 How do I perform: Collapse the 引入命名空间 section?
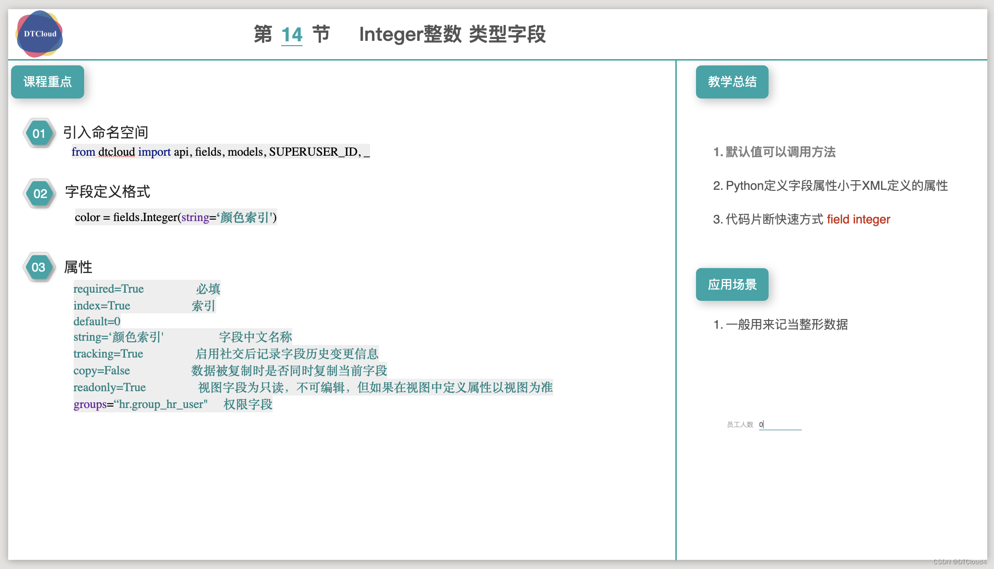pyautogui.click(x=107, y=133)
